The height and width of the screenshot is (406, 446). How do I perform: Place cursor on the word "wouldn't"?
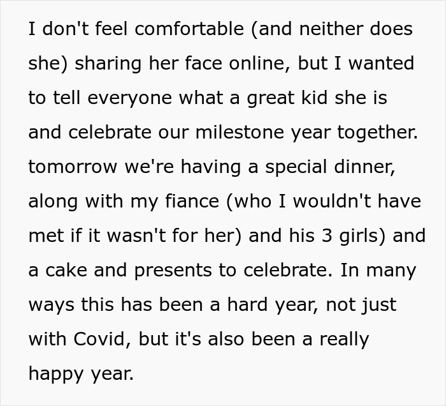click(336, 202)
